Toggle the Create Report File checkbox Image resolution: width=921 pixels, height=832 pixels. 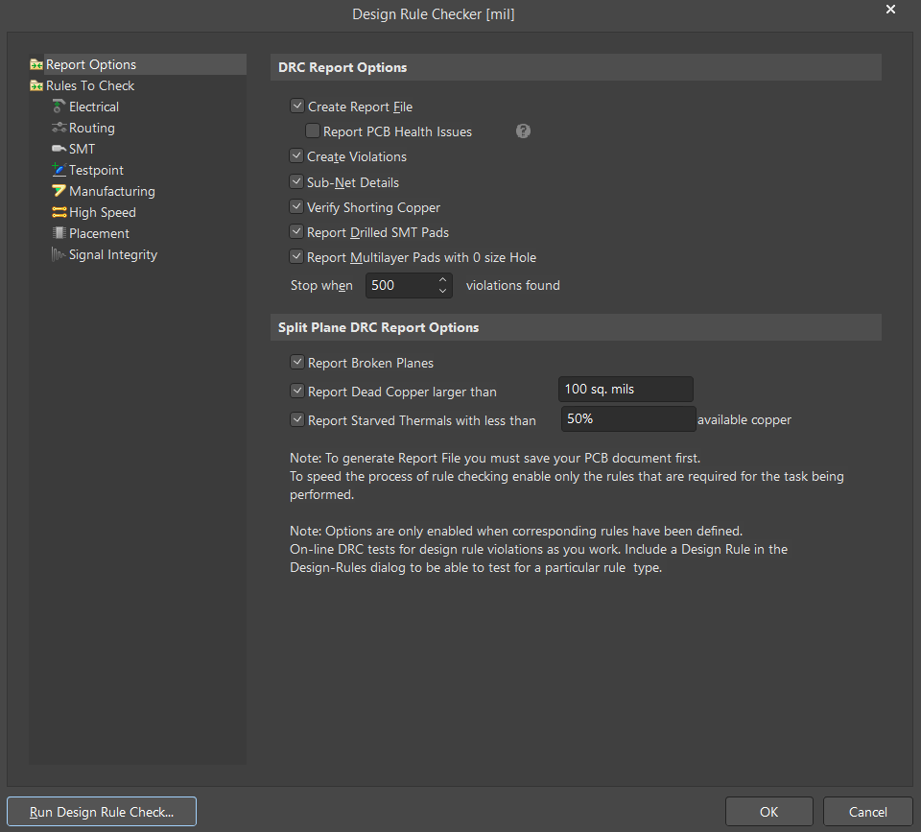pos(297,107)
